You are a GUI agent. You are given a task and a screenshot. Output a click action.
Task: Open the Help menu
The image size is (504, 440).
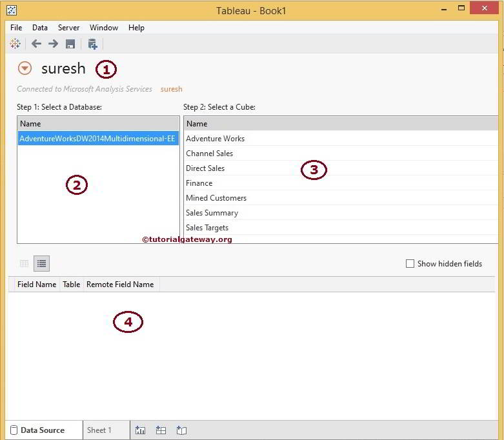pyautogui.click(x=136, y=28)
